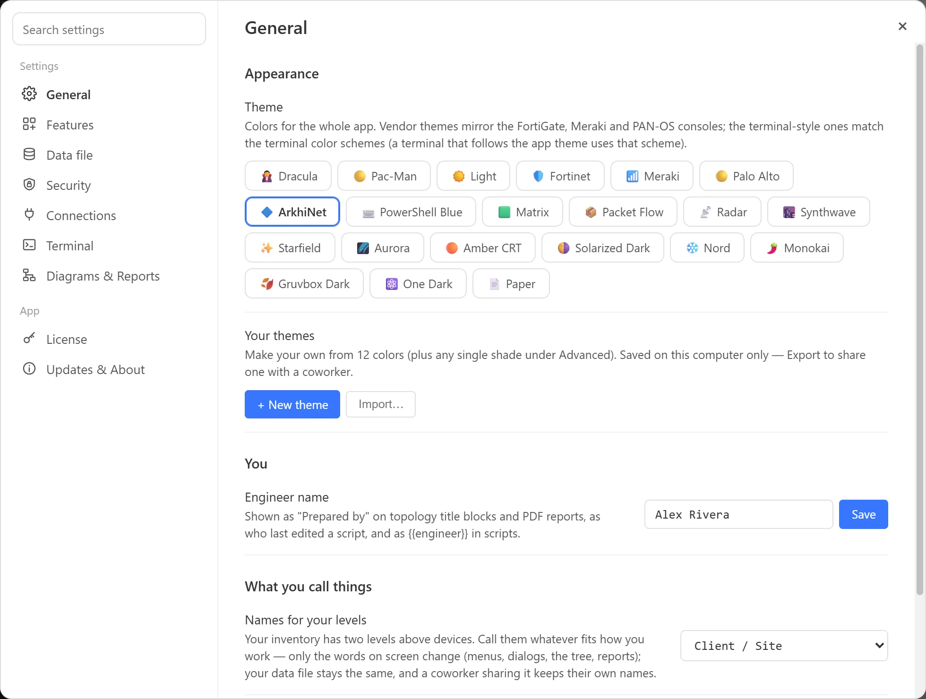Open General settings gear icon

coord(29,94)
